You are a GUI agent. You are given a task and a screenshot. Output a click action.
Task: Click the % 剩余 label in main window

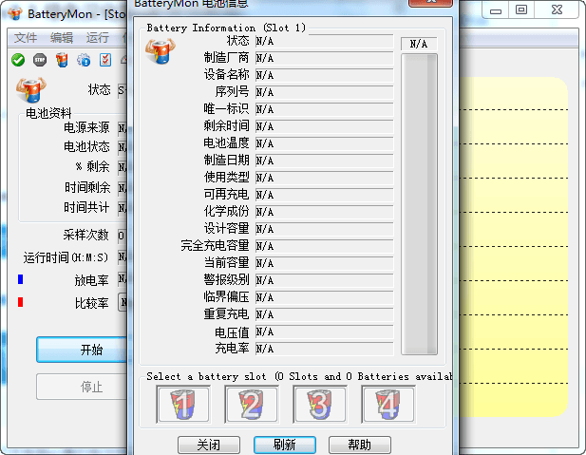[x=93, y=166]
